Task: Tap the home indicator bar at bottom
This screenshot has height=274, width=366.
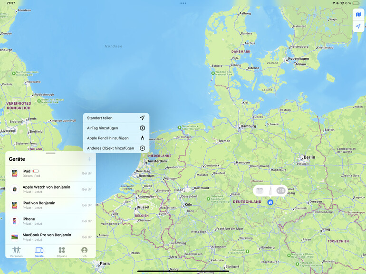Action: (x=183, y=271)
